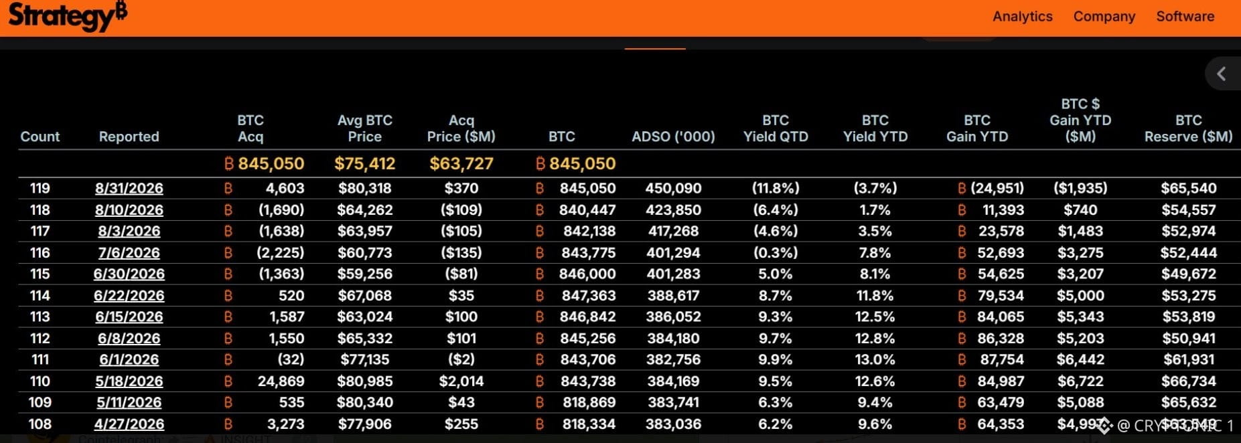Image resolution: width=1241 pixels, height=443 pixels.
Task: Open the Software menu
Action: [x=1185, y=17]
